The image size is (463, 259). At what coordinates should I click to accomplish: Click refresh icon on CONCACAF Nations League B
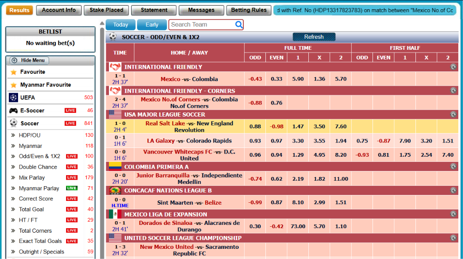coord(453,190)
